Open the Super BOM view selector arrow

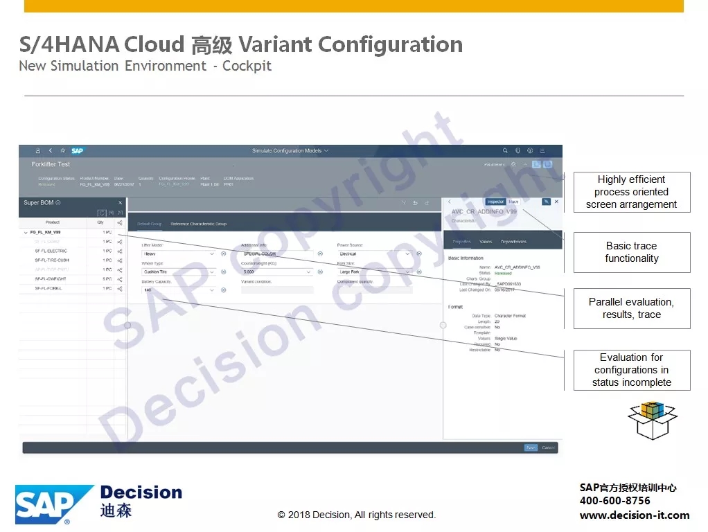(57, 203)
